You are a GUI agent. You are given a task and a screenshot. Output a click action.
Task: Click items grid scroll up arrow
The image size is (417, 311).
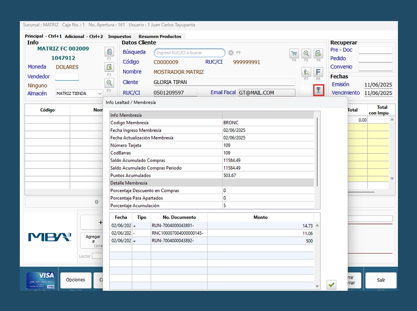point(392,119)
